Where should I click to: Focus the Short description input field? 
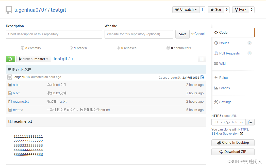(x=54, y=34)
